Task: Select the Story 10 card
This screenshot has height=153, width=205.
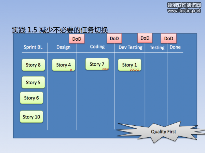Action: point(31,117)
